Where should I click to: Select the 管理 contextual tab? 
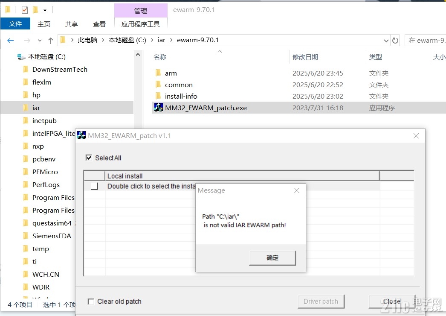click(141, 11)
